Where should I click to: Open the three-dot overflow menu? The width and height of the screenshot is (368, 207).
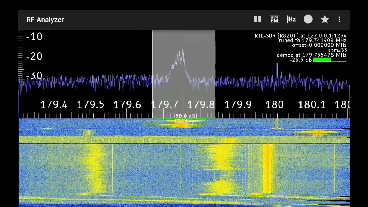[339, 19]
